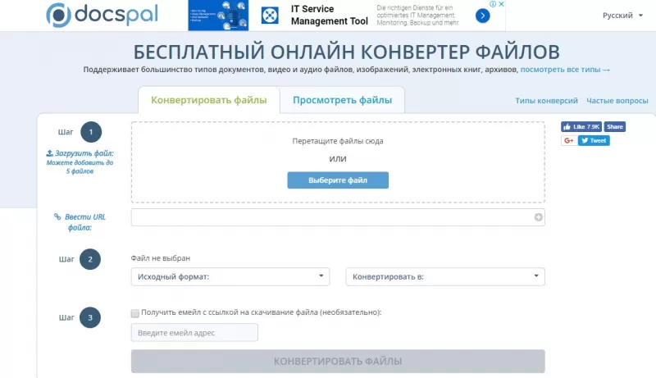The width and height of the screenshot is (656, 378).
Task: Click the plus icon in URL field
Action: (x=538, y=217)
